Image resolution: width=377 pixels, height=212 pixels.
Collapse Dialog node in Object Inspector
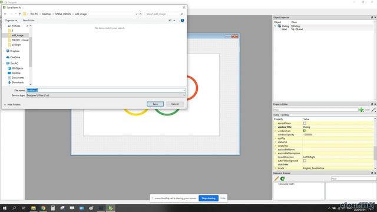[x=275, y=26]
